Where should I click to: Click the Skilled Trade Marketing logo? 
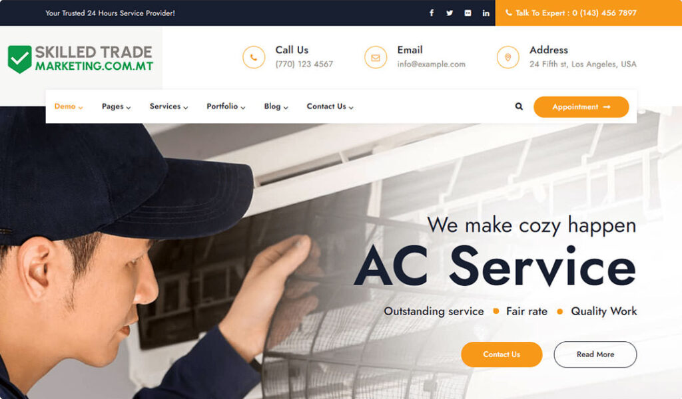(81, 59)
